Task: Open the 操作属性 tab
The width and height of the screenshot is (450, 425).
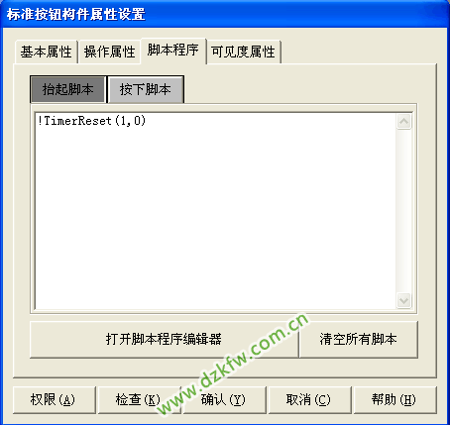Action: (x=110, y=52)
